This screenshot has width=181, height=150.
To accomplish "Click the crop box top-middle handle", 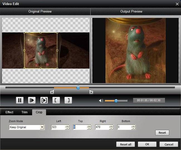I will [41, 33].
